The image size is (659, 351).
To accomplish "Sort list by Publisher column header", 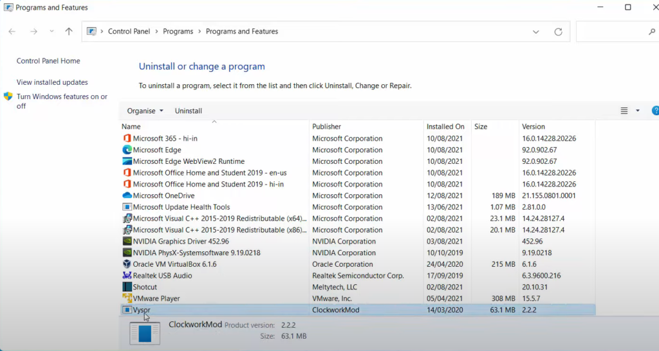I will 327,127.
